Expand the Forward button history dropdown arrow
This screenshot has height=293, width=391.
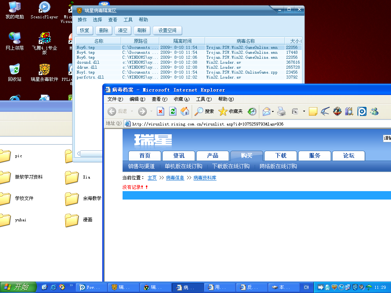pos(151,111)
